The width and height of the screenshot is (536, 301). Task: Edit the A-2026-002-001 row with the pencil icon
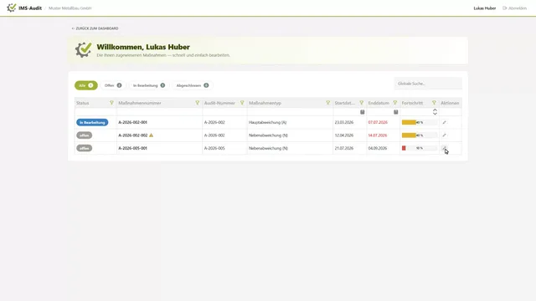click(x=444, y=122)
